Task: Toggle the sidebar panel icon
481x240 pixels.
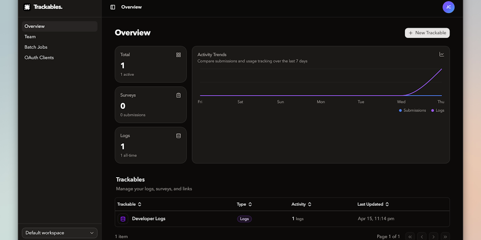Action: (113, 7)
